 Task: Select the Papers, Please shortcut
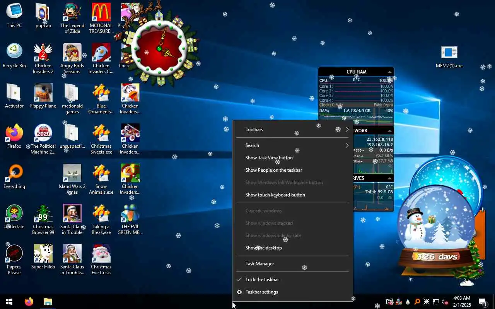(x=14, y=259)
